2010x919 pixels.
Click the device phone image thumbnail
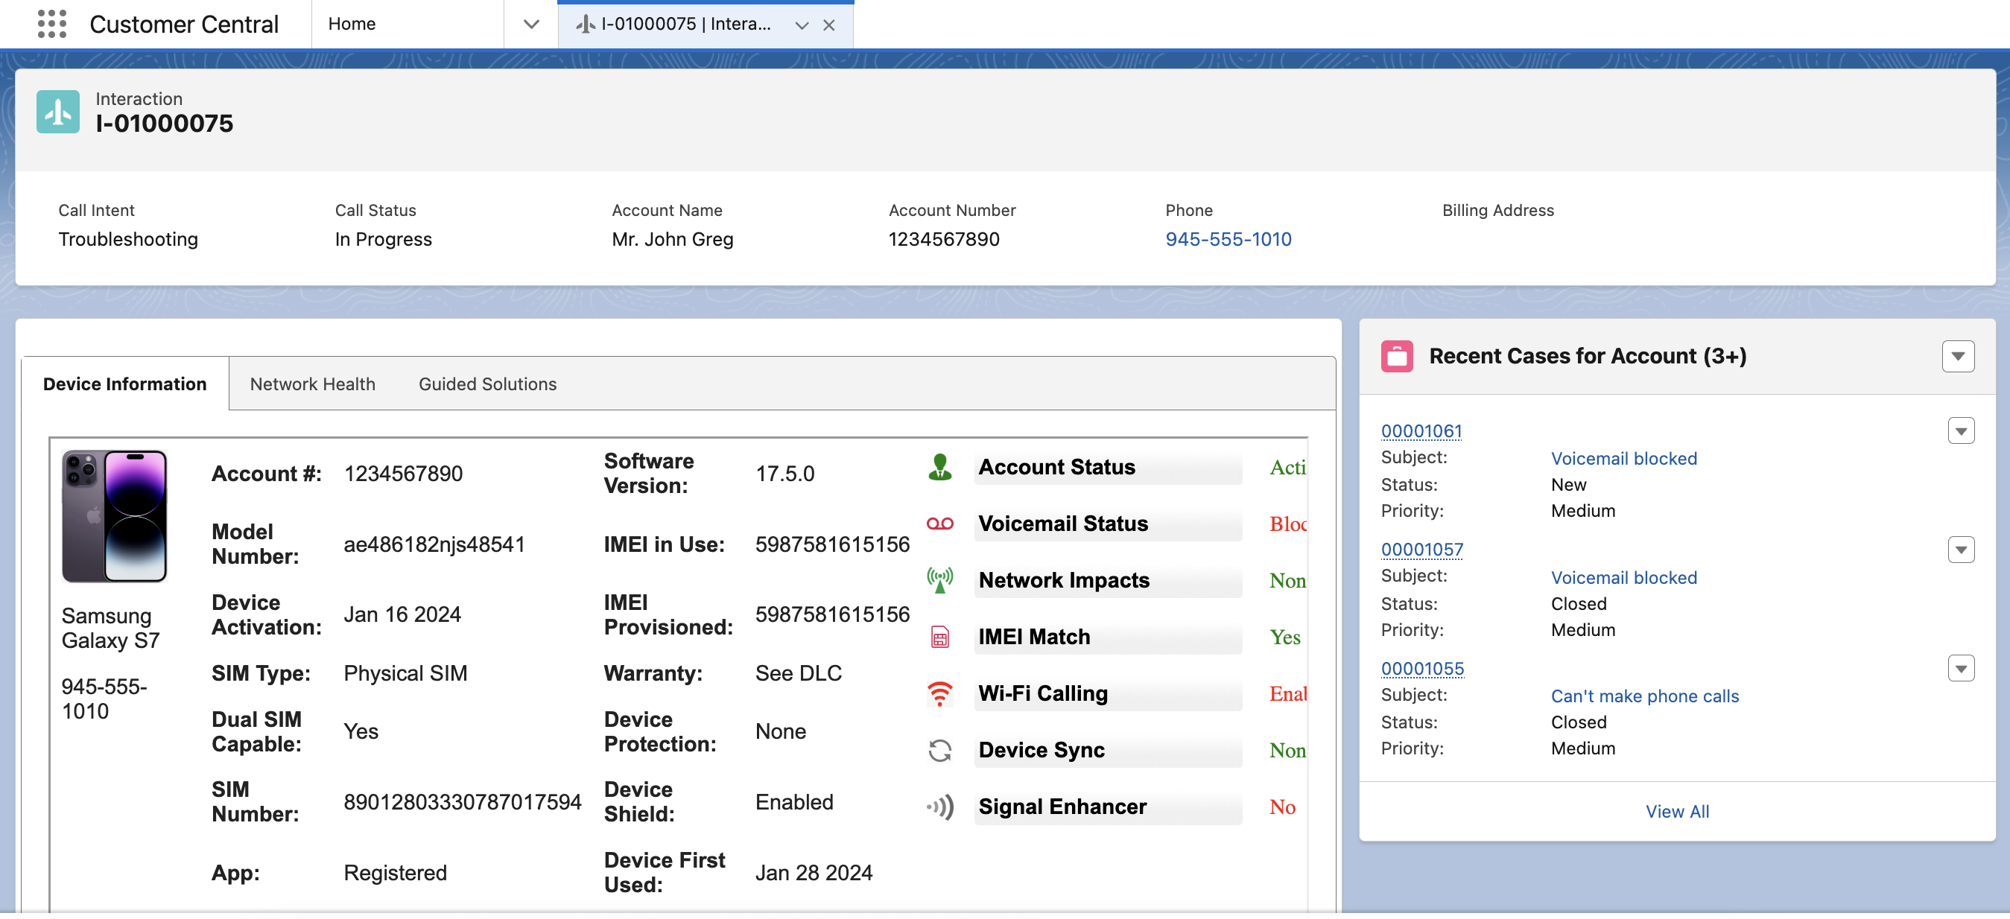[114, 515]
